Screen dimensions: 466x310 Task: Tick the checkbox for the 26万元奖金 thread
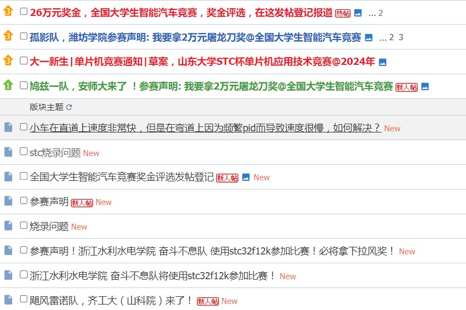coord(24,12)
